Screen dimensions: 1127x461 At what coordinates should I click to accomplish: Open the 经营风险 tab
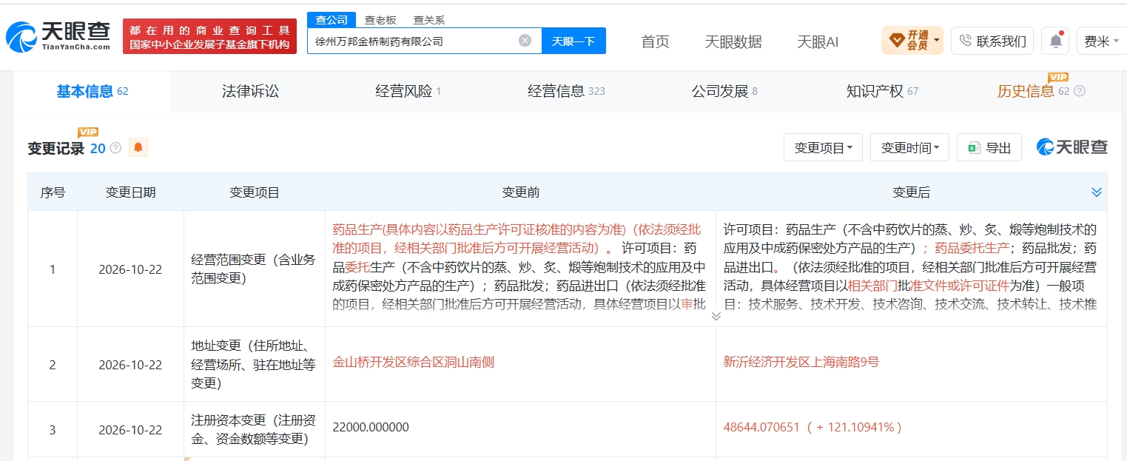click(408, 92)
